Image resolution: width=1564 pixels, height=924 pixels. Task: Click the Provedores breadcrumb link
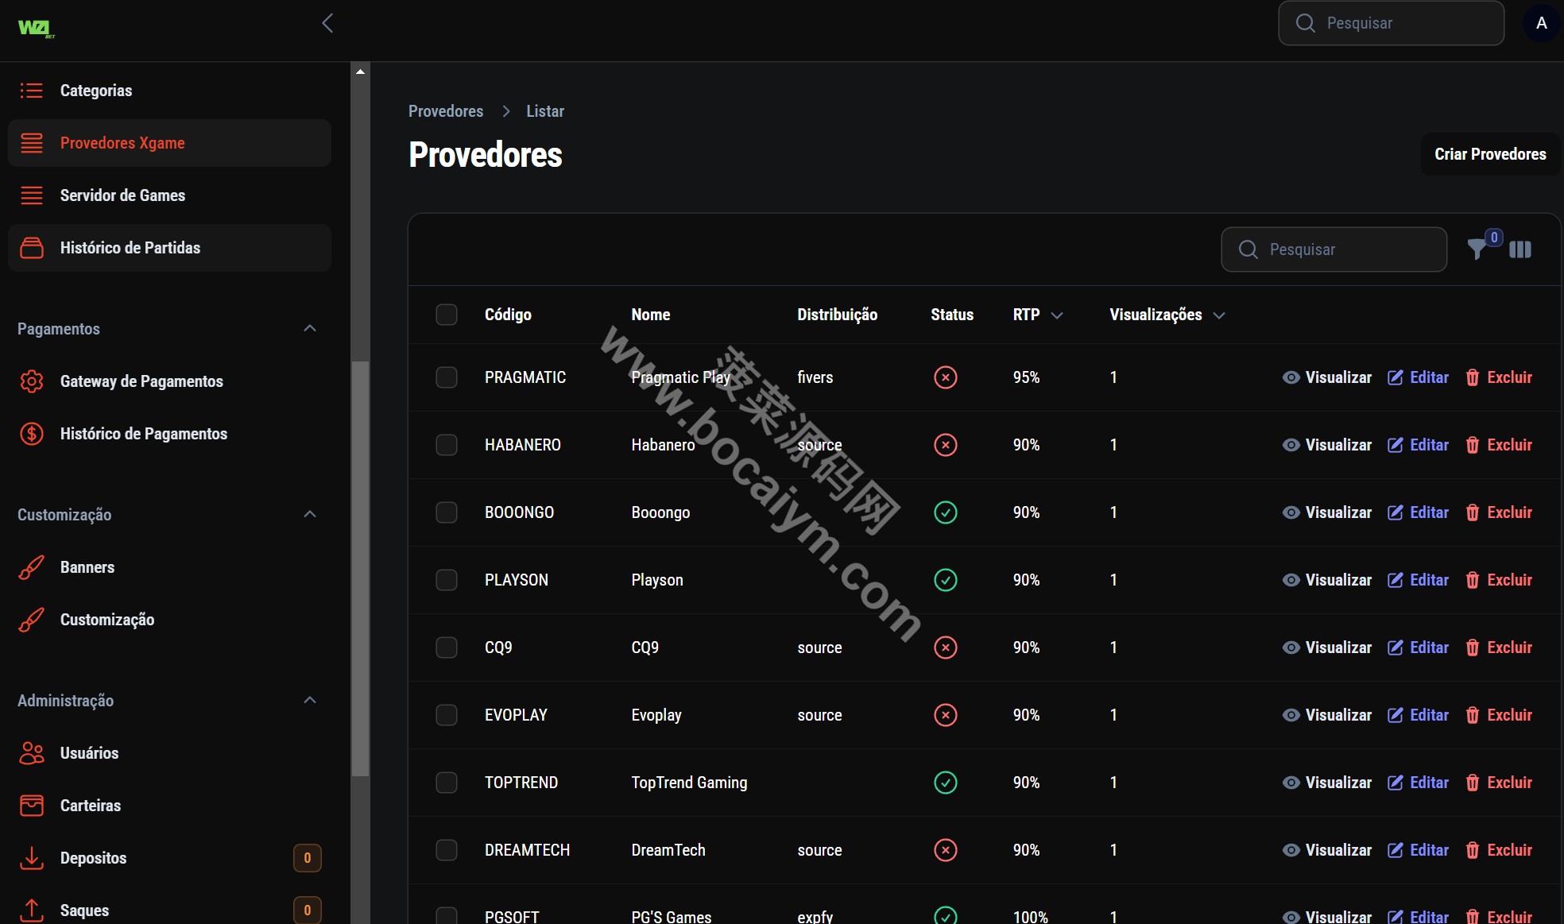point(446,111)
